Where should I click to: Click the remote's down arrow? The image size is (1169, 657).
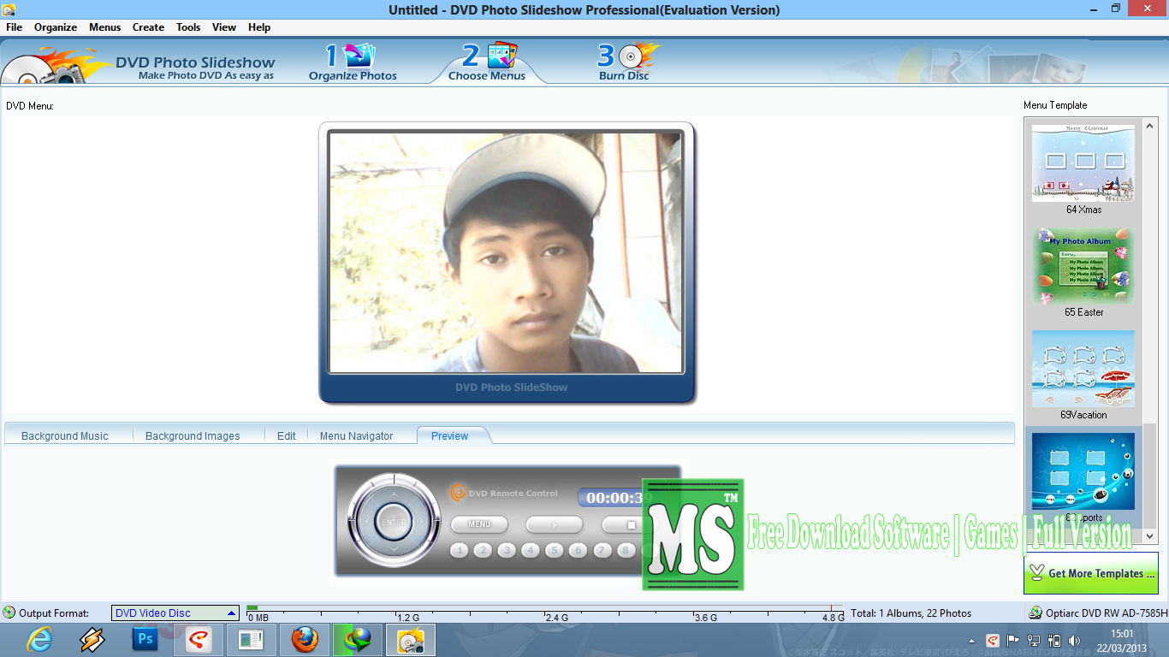click(x=394, y=549)
